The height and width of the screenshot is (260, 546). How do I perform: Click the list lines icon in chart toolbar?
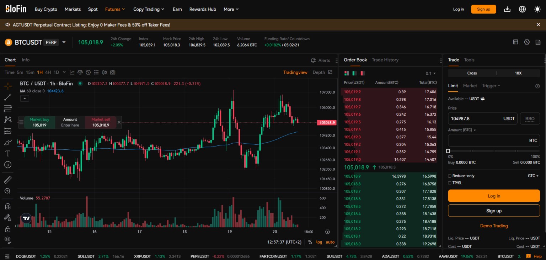(x=96, y=72)
